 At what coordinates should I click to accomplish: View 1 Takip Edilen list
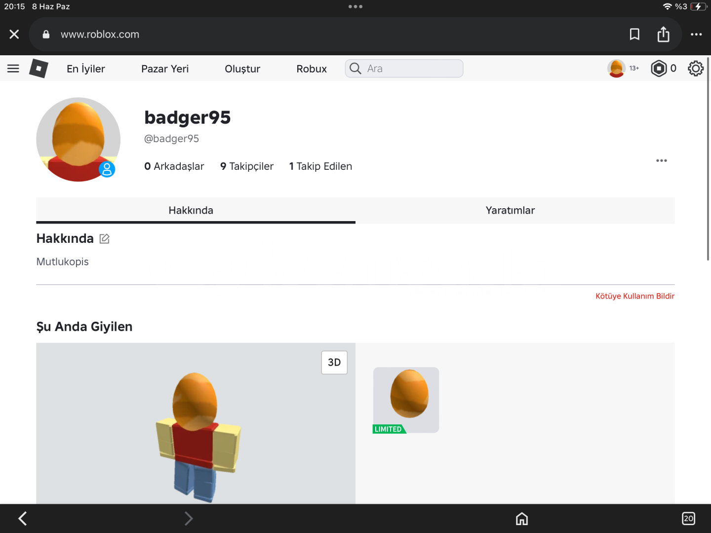pos(320,166)
